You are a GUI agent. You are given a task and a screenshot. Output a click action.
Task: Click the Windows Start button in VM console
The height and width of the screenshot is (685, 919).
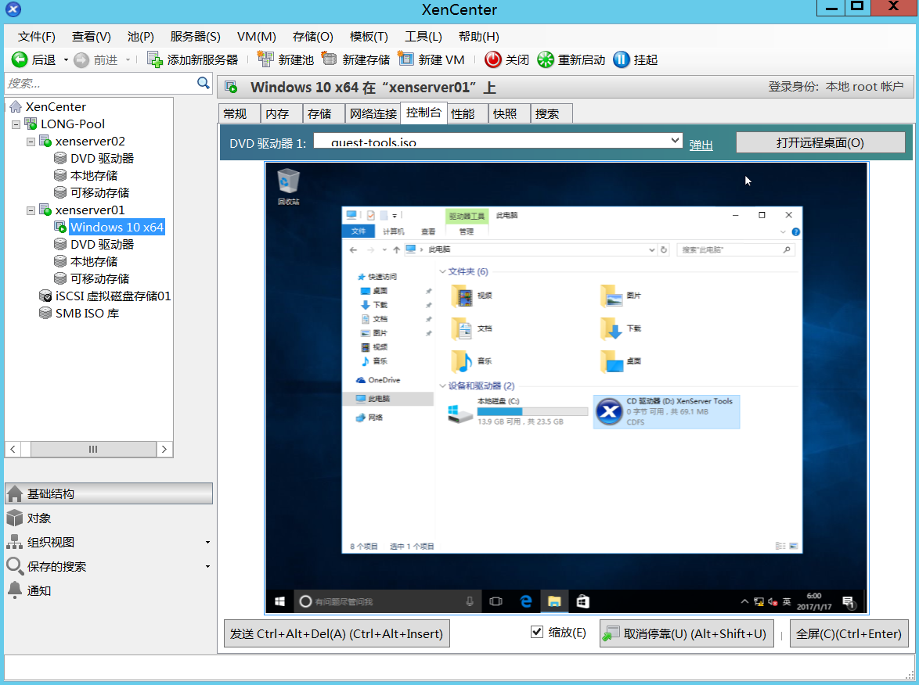(279, 601)
